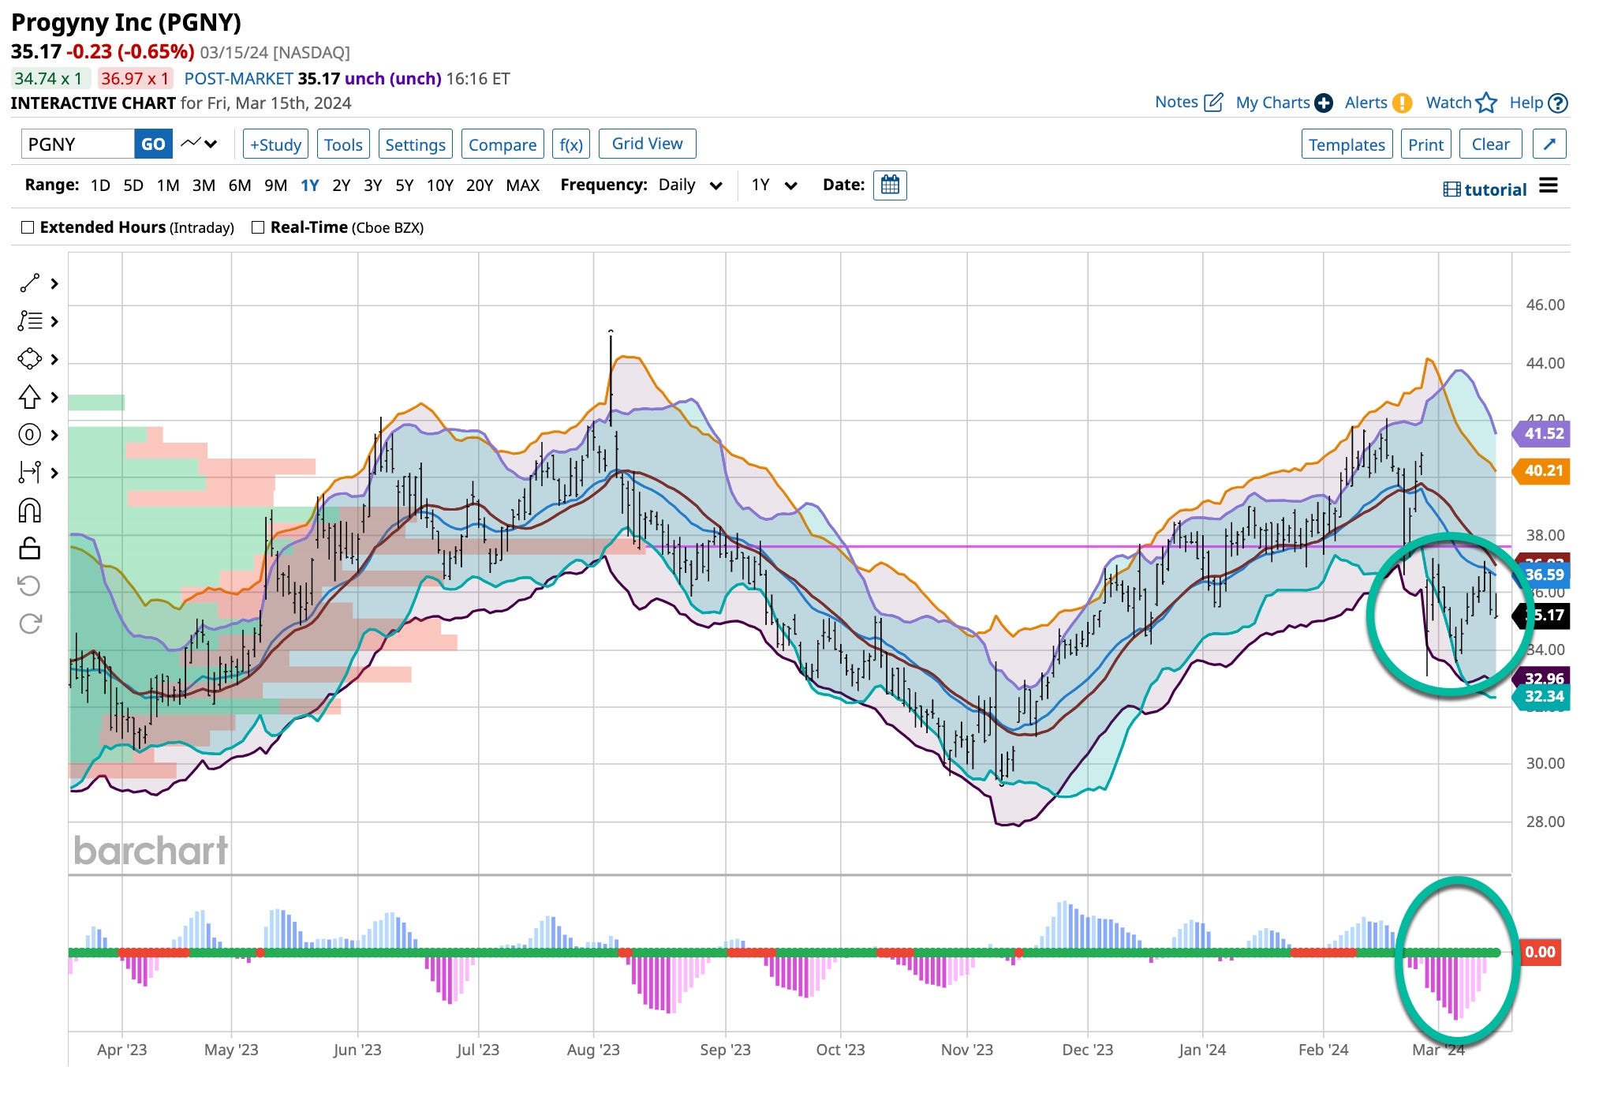
Task: Click the +Study button
Action: pos(275,144)
